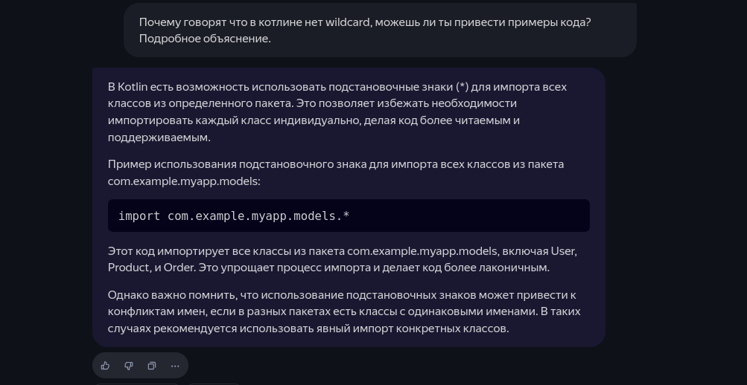This screenshot has height=385, width=747.
Task: Click the "Подробное объяснение." sentence in the question
Action: coord(205,39)
